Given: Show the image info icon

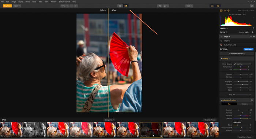Looking at the screenshot, I should click(x=229, y=11).
